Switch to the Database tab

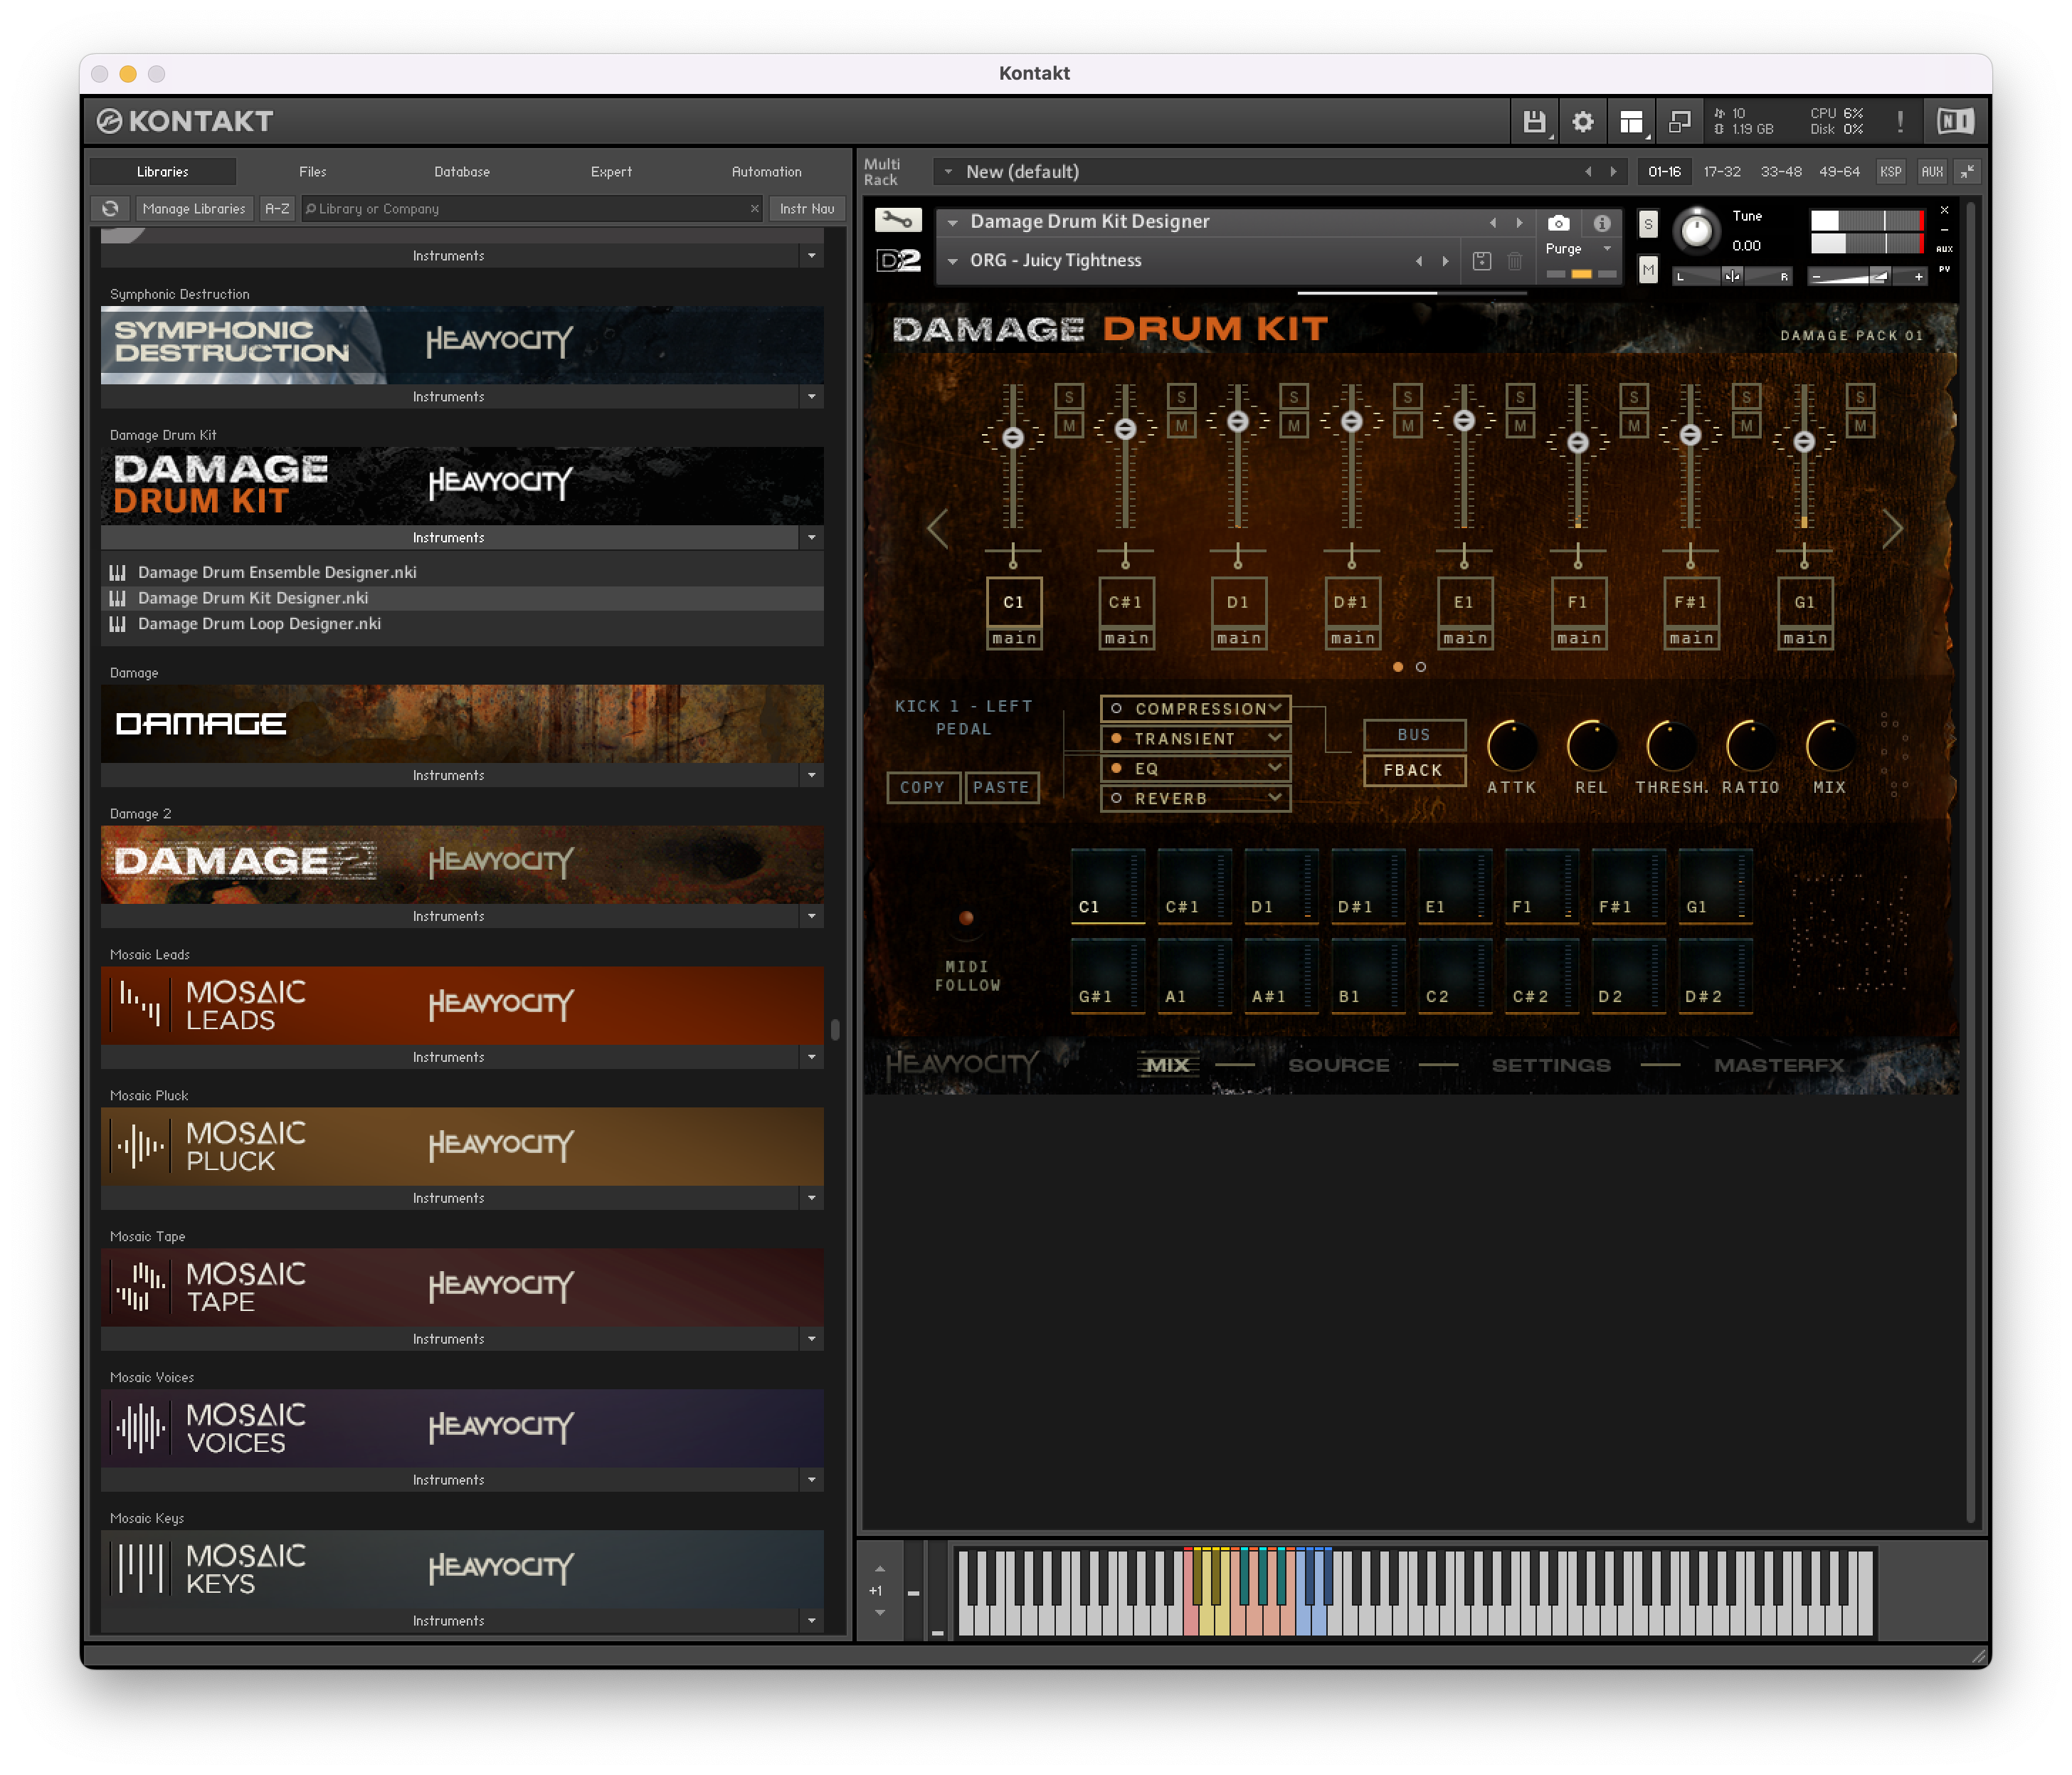[462, 172]
